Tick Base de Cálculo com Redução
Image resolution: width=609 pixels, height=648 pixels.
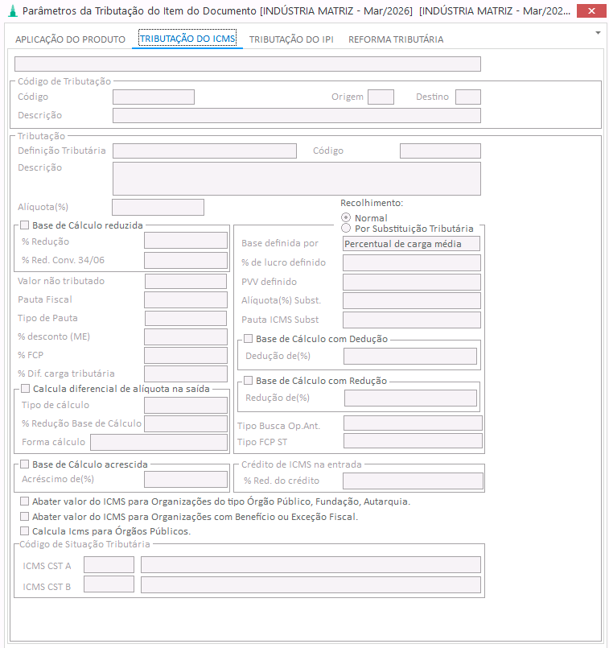point(248,380)
